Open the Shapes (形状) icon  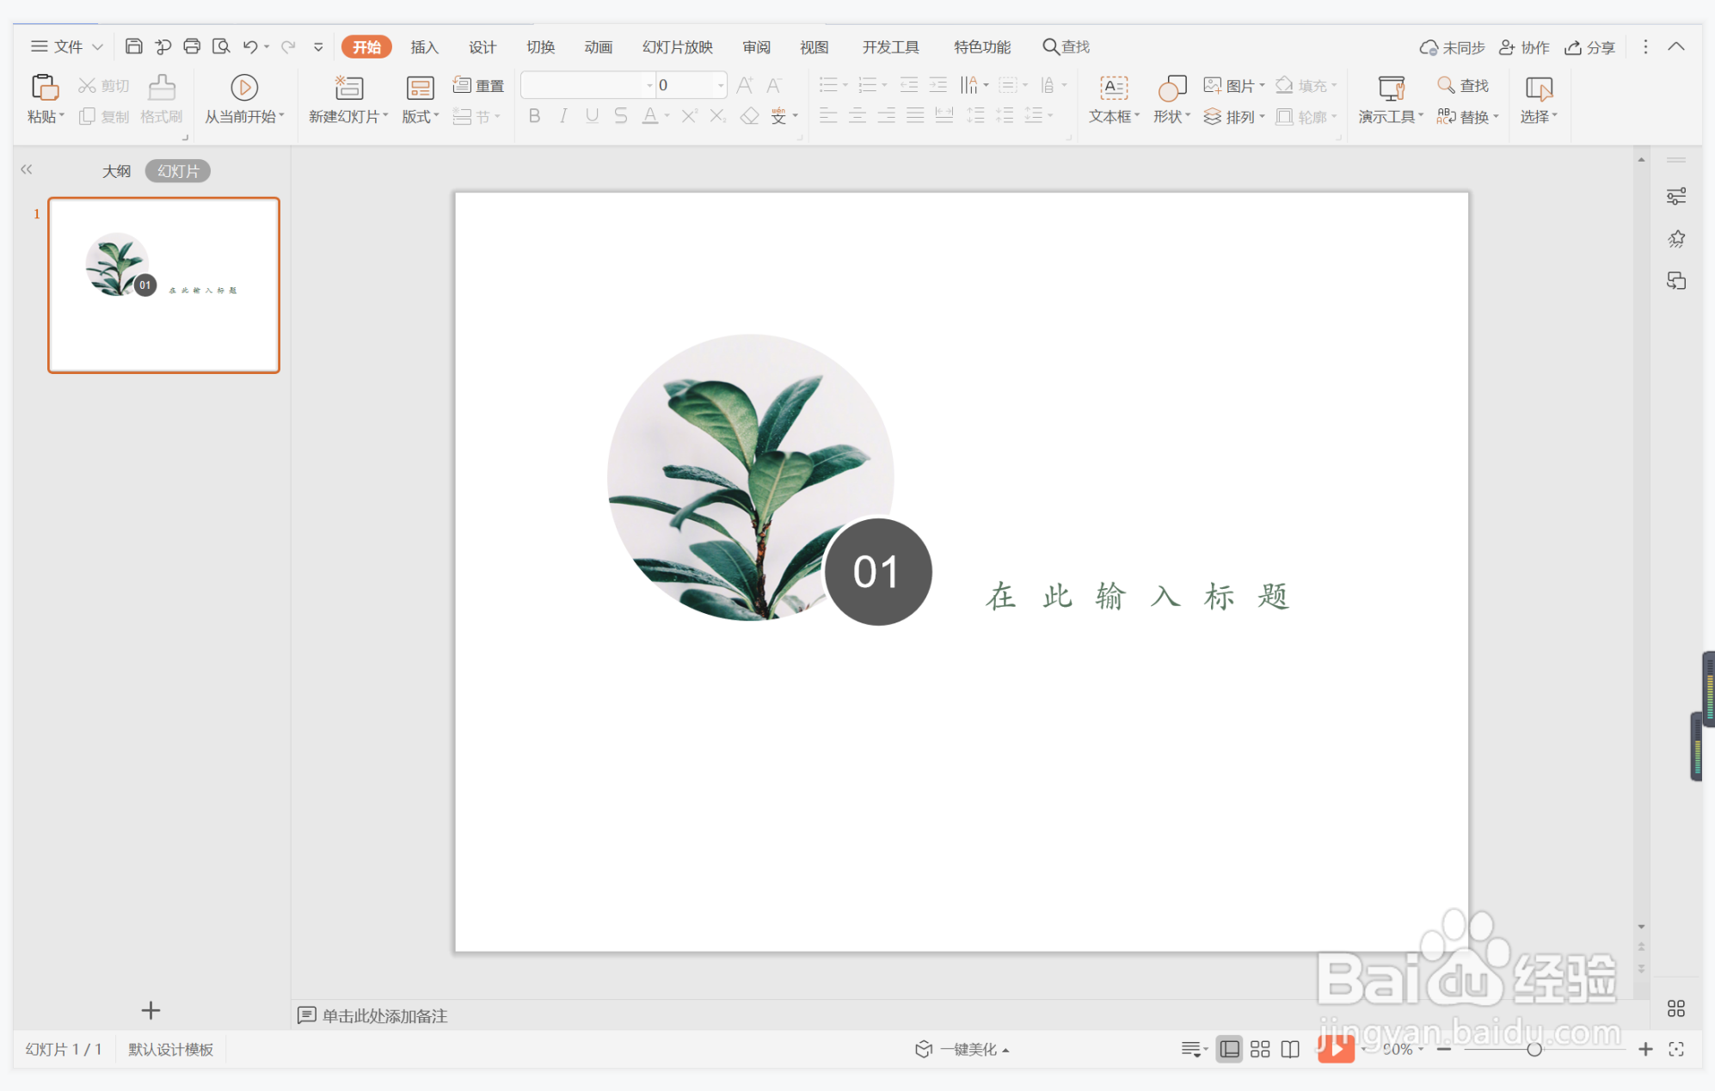click(1171, 88)
